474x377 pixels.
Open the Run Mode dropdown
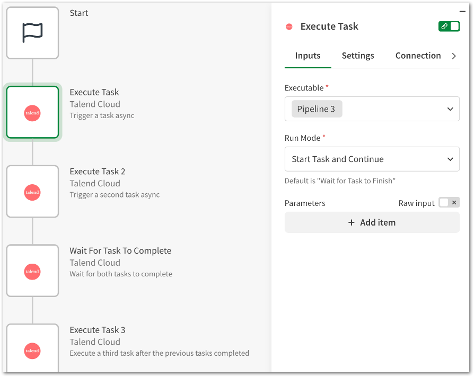(x=451, y=159)
